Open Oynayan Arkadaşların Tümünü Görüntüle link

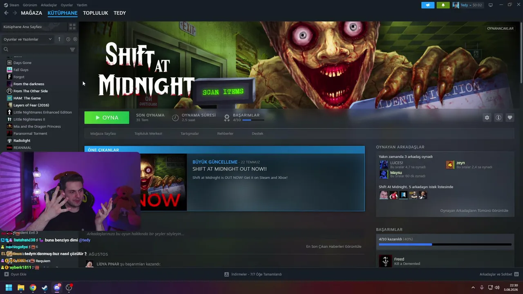(x=474, y=211)
